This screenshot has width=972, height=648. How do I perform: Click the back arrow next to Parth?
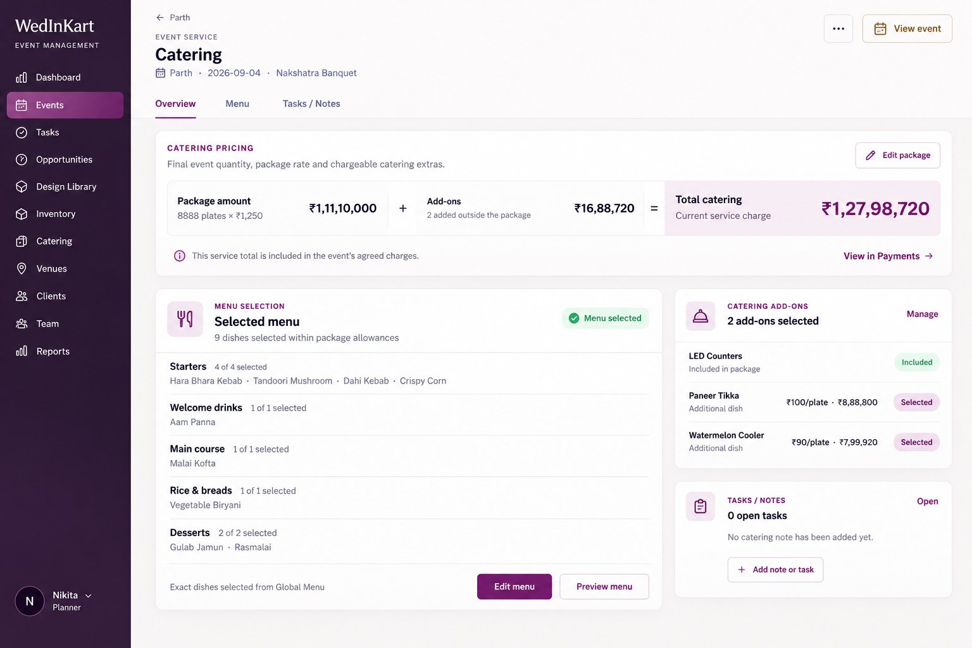[160, 18]
